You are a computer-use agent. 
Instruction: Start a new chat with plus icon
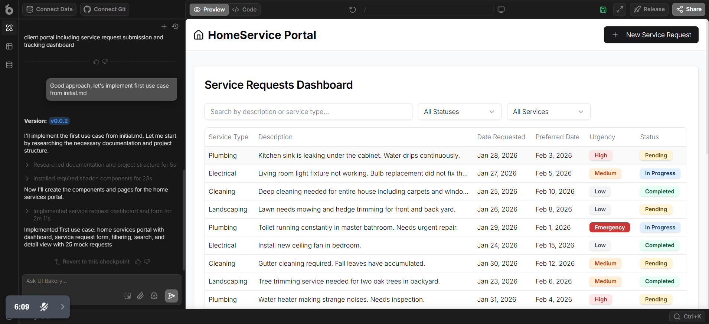[x=164, y=26]
